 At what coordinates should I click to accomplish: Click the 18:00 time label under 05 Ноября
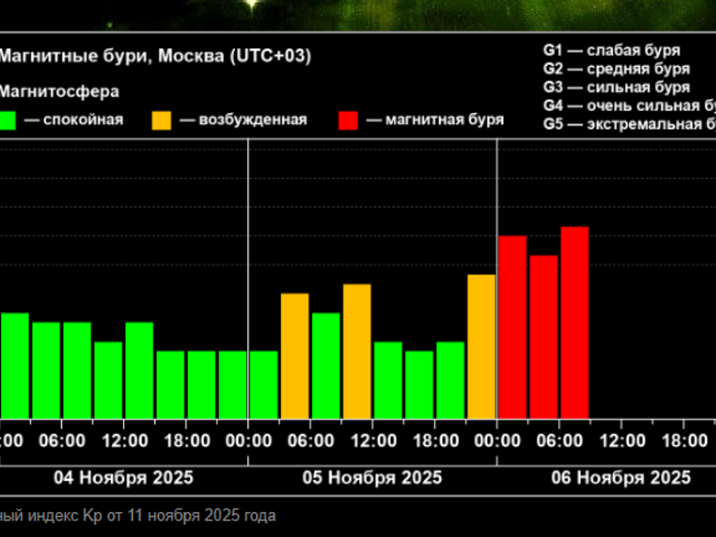coord(436,441)
